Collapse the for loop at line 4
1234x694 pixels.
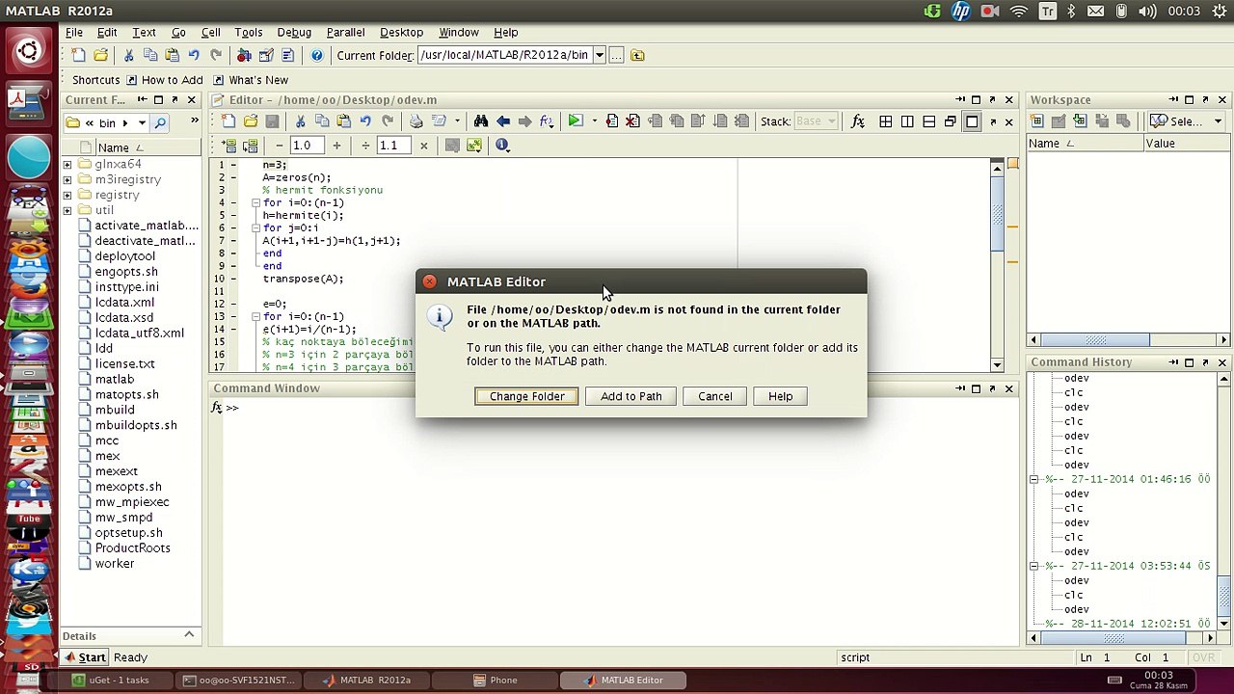pos(255,203)
